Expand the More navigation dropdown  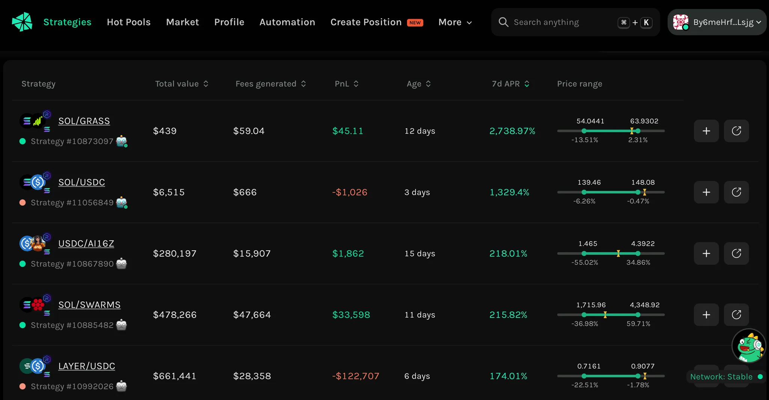[x=455, y=22]
